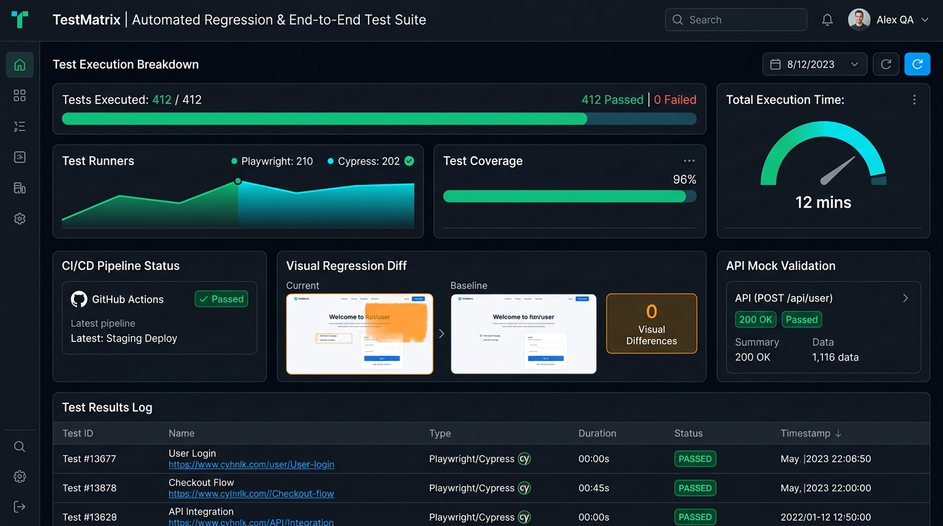The width and height of the screenshot is (943, 526).
Task: Click the Cypress icon in Test #13677 row
Action: pos(524,459)
